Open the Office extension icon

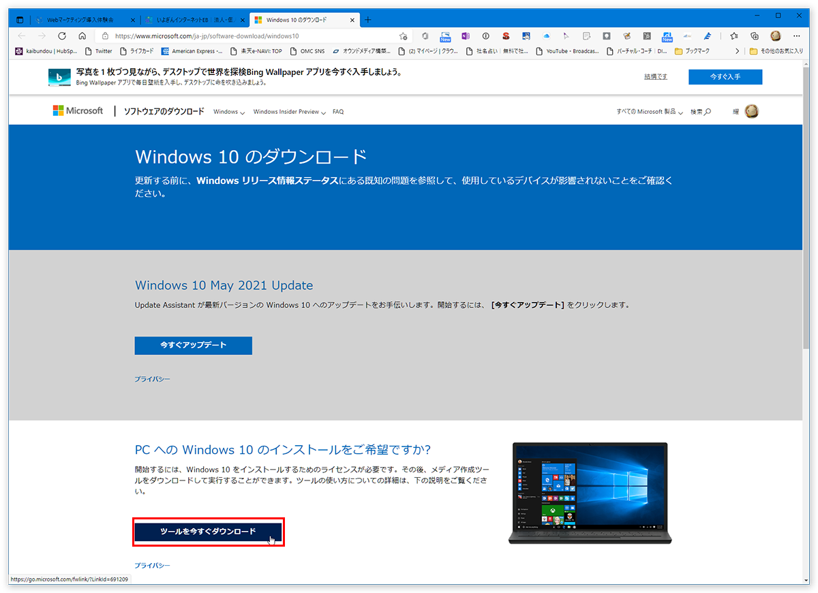(x=425, y=36)
